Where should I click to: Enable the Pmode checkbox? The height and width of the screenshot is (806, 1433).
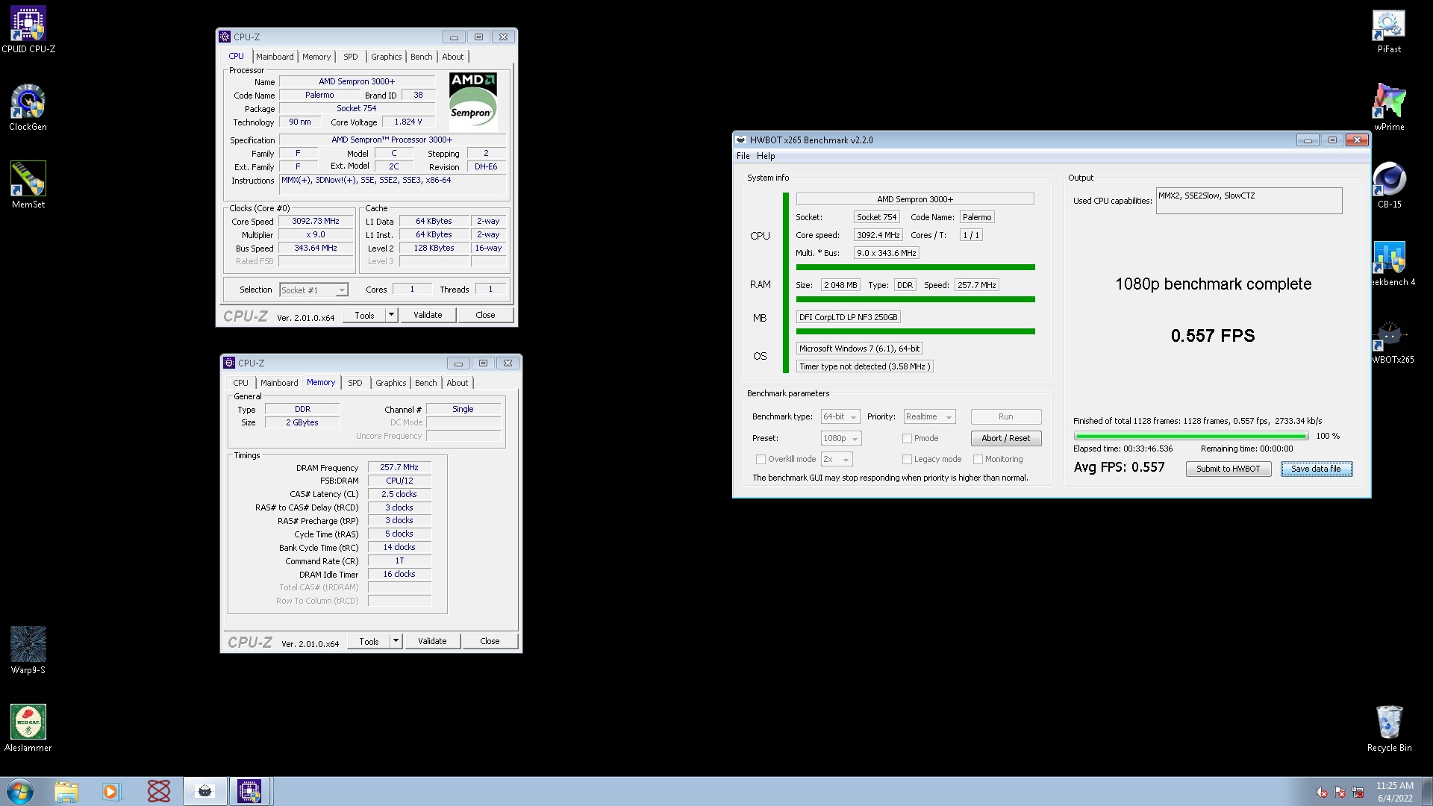pos(907,438)
